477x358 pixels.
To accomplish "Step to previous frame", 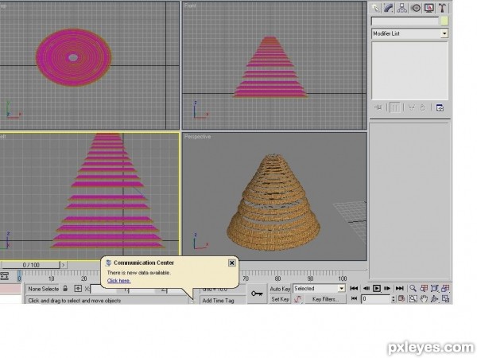I will pyautogui.click(x=366, y=288).
